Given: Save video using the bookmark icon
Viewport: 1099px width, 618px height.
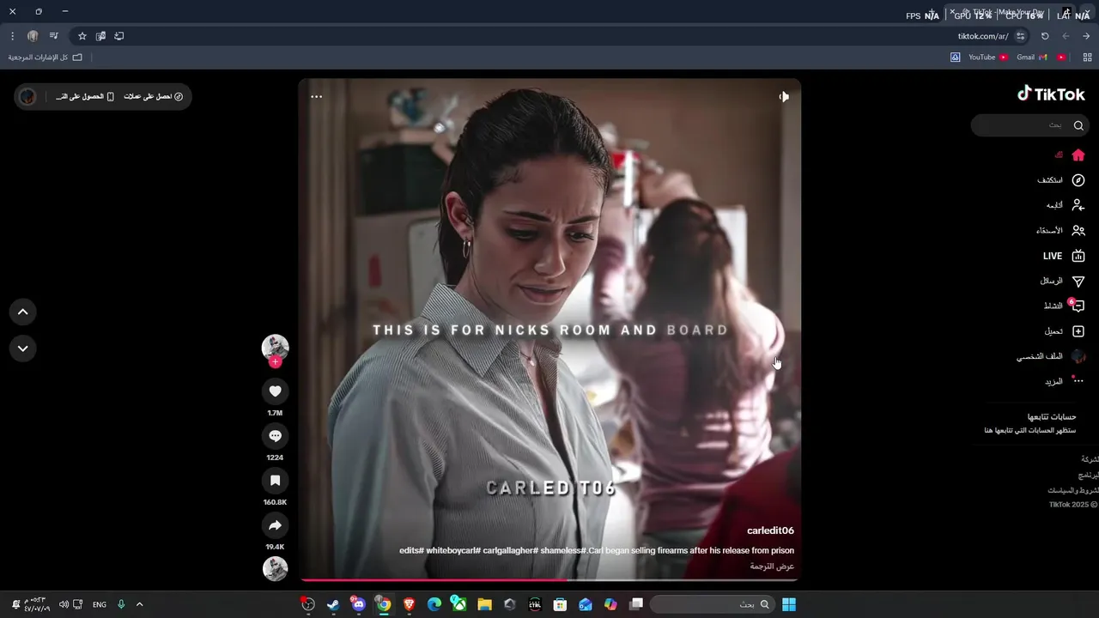Looking at the screenshot, I should tap(275, 481).
